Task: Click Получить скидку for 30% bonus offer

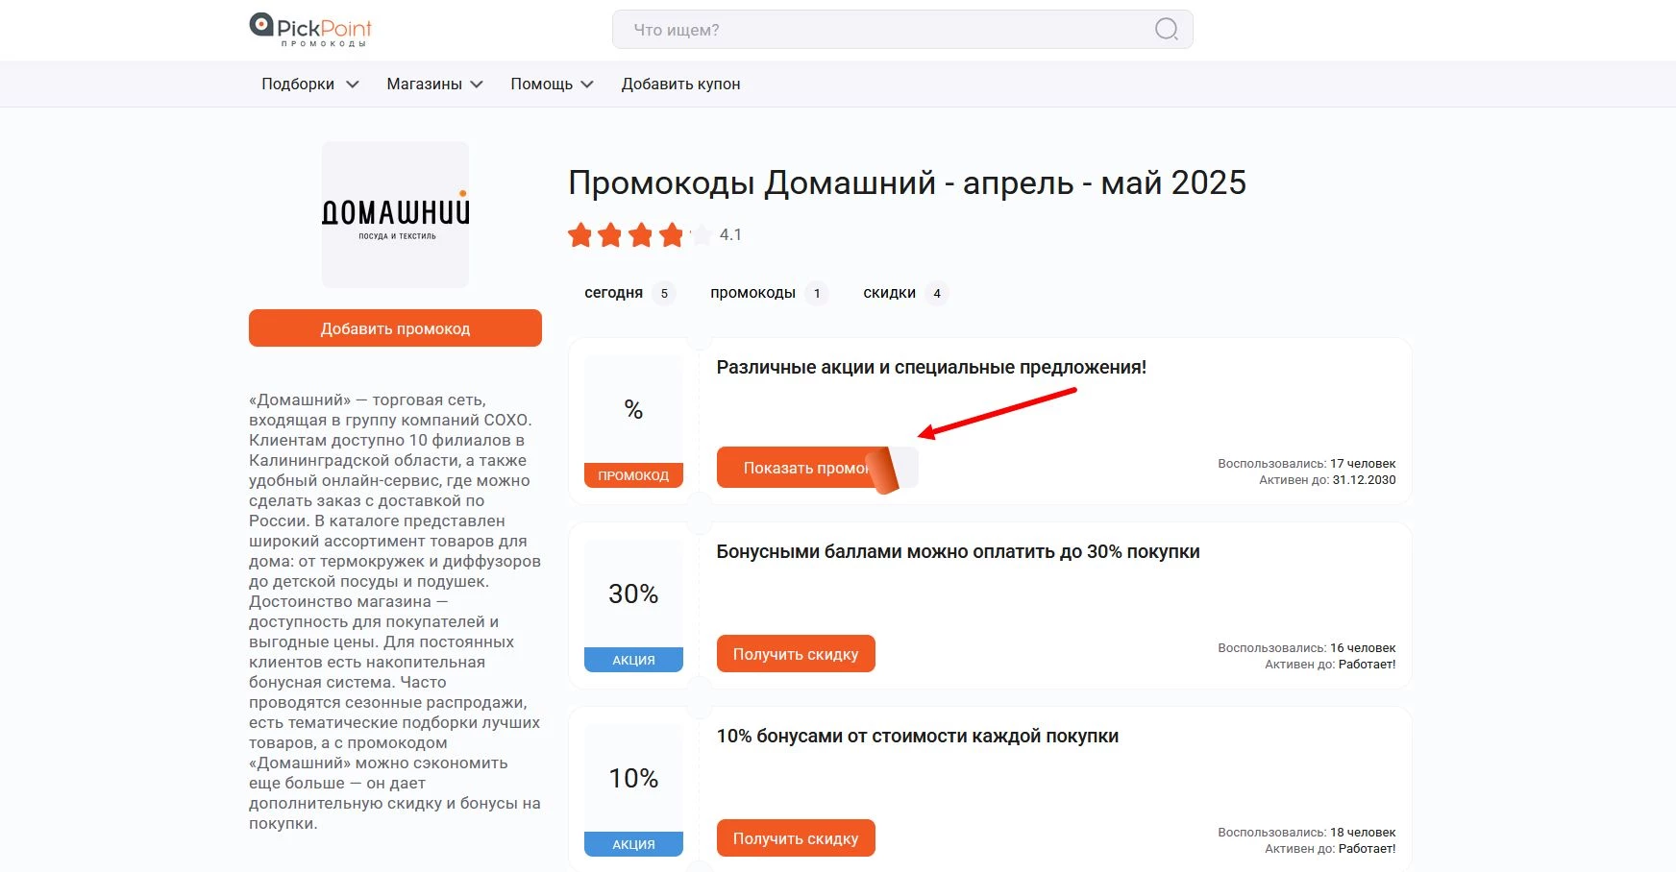Action: [x=796, y=654]
